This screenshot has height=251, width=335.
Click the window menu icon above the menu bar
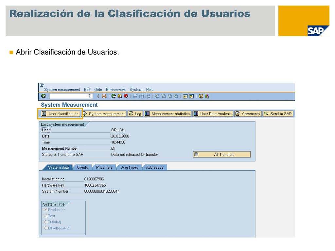point(42,85)
